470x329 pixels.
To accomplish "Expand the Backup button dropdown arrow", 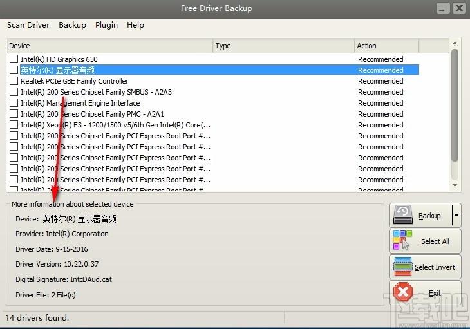I will [456, 216].
